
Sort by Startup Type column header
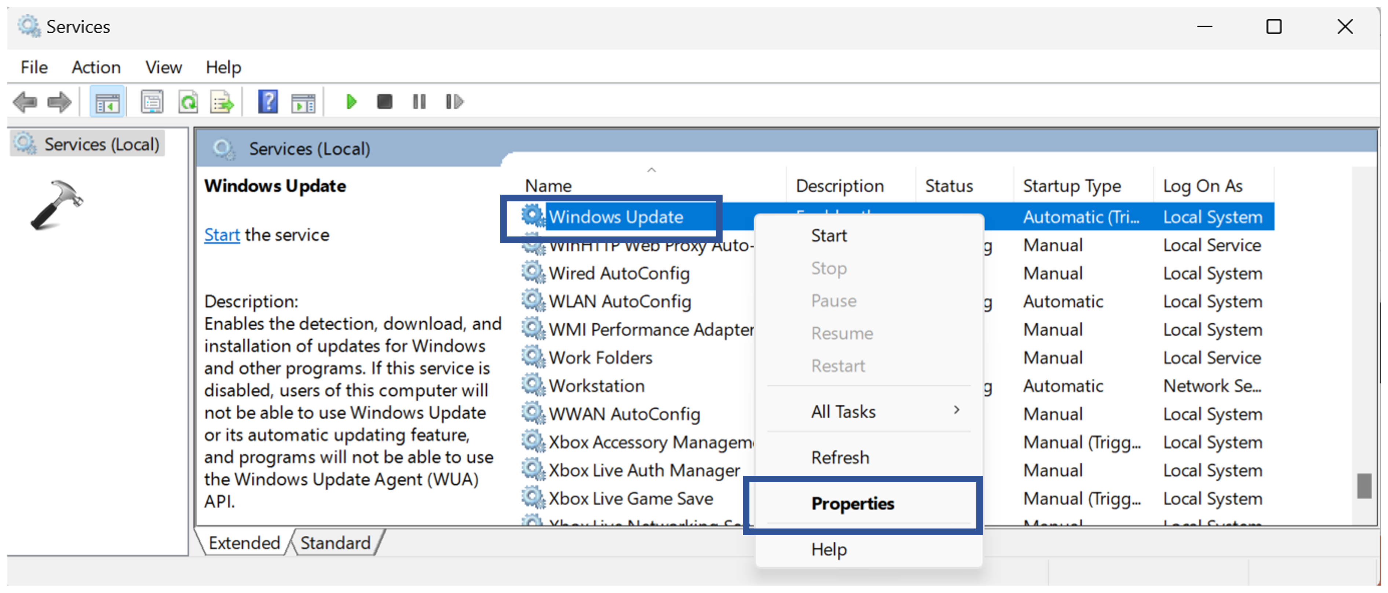[x=1071, y=186]
